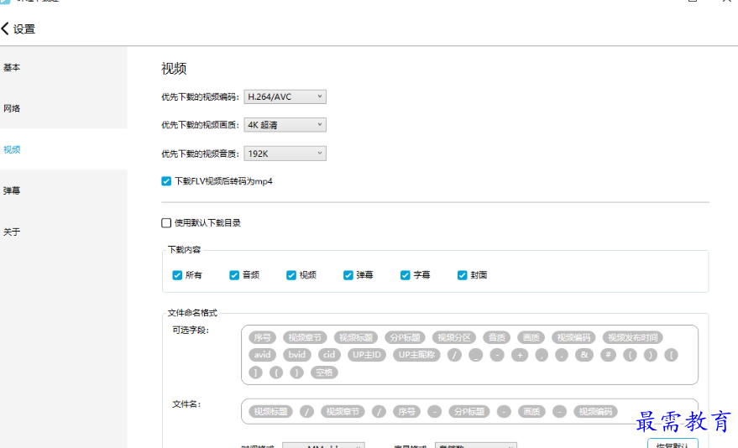Click slash tag right after 视频标题 in 文件名
The width and height of the screenshot is (738, 448).
click(307, 412)
